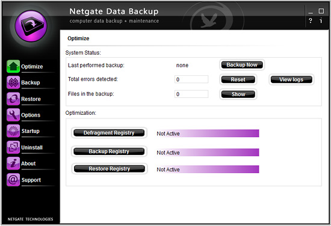Start Defragment Registry

pyautogui.click(x=109, y=133)
